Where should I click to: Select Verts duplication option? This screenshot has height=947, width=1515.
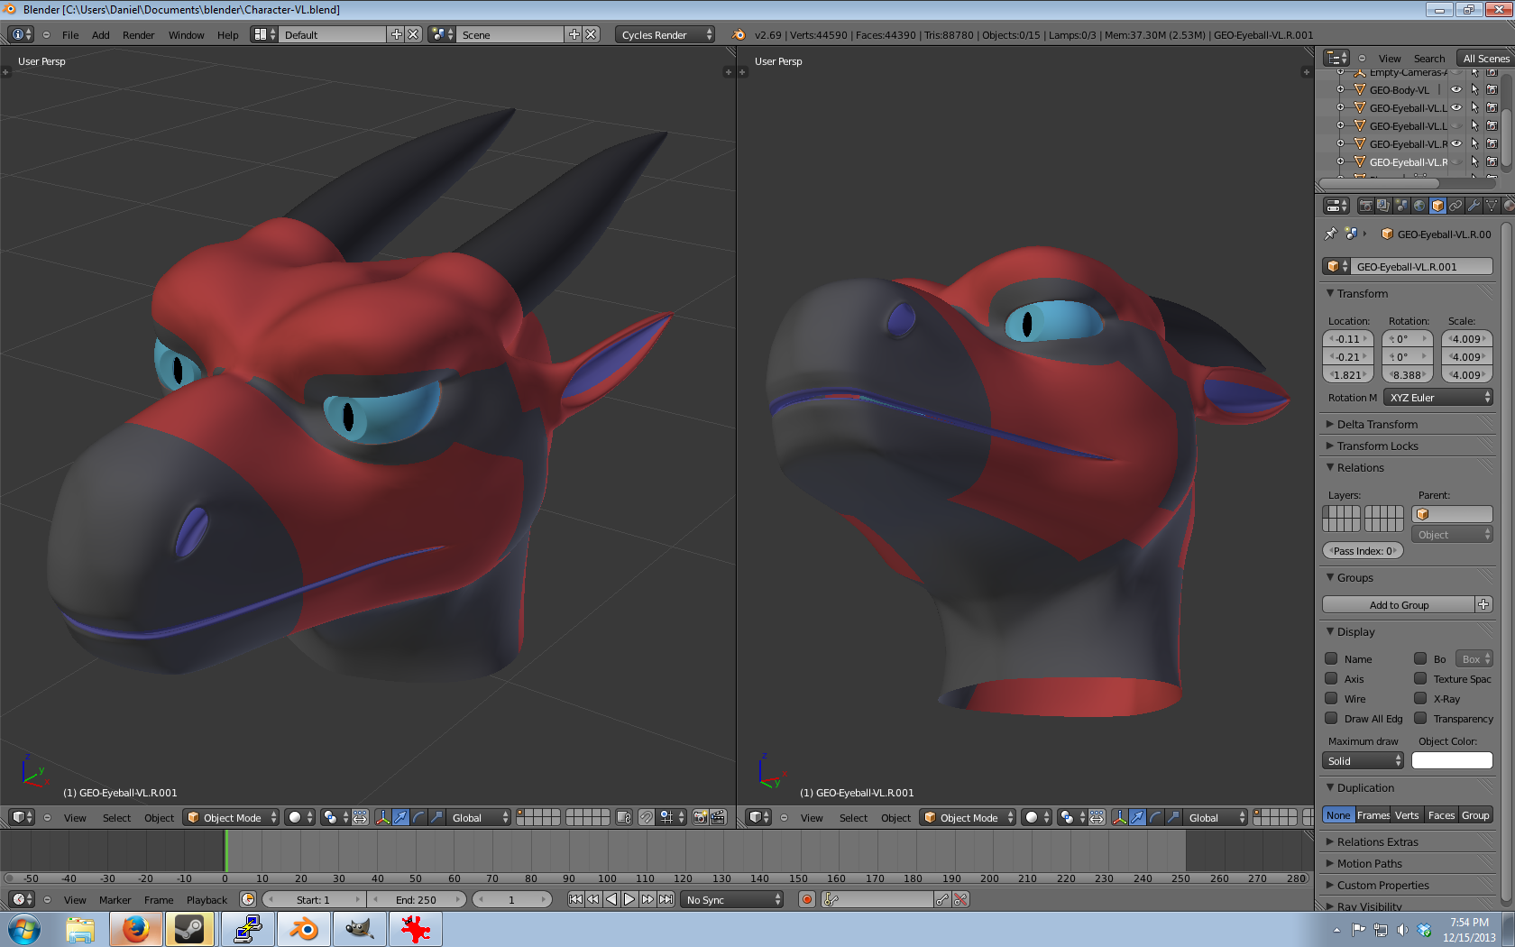1407,815
